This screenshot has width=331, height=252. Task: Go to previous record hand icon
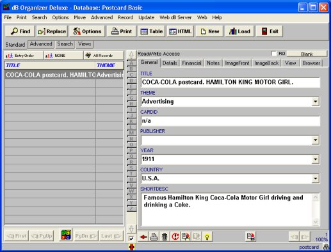pos(294,237)
